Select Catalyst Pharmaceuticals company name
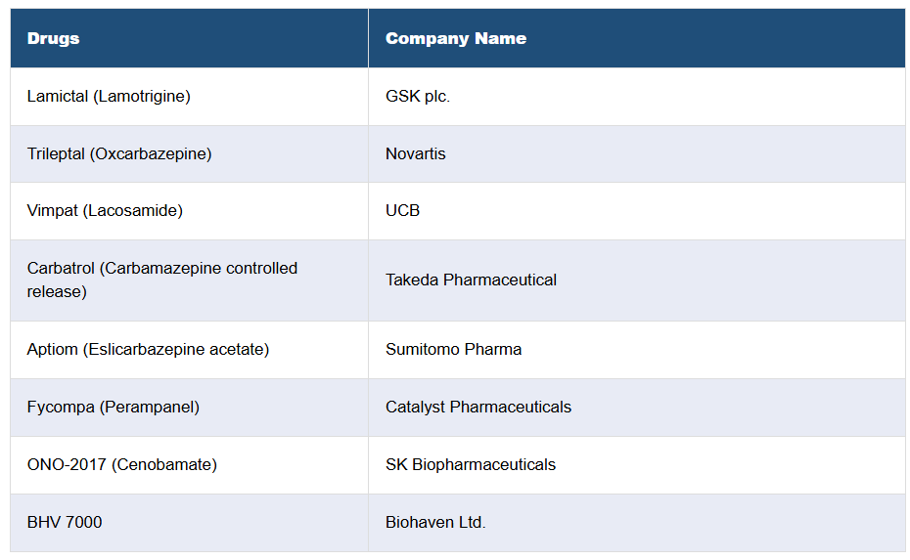This screenshot has width=910, height=560. [x=478, y=407]
